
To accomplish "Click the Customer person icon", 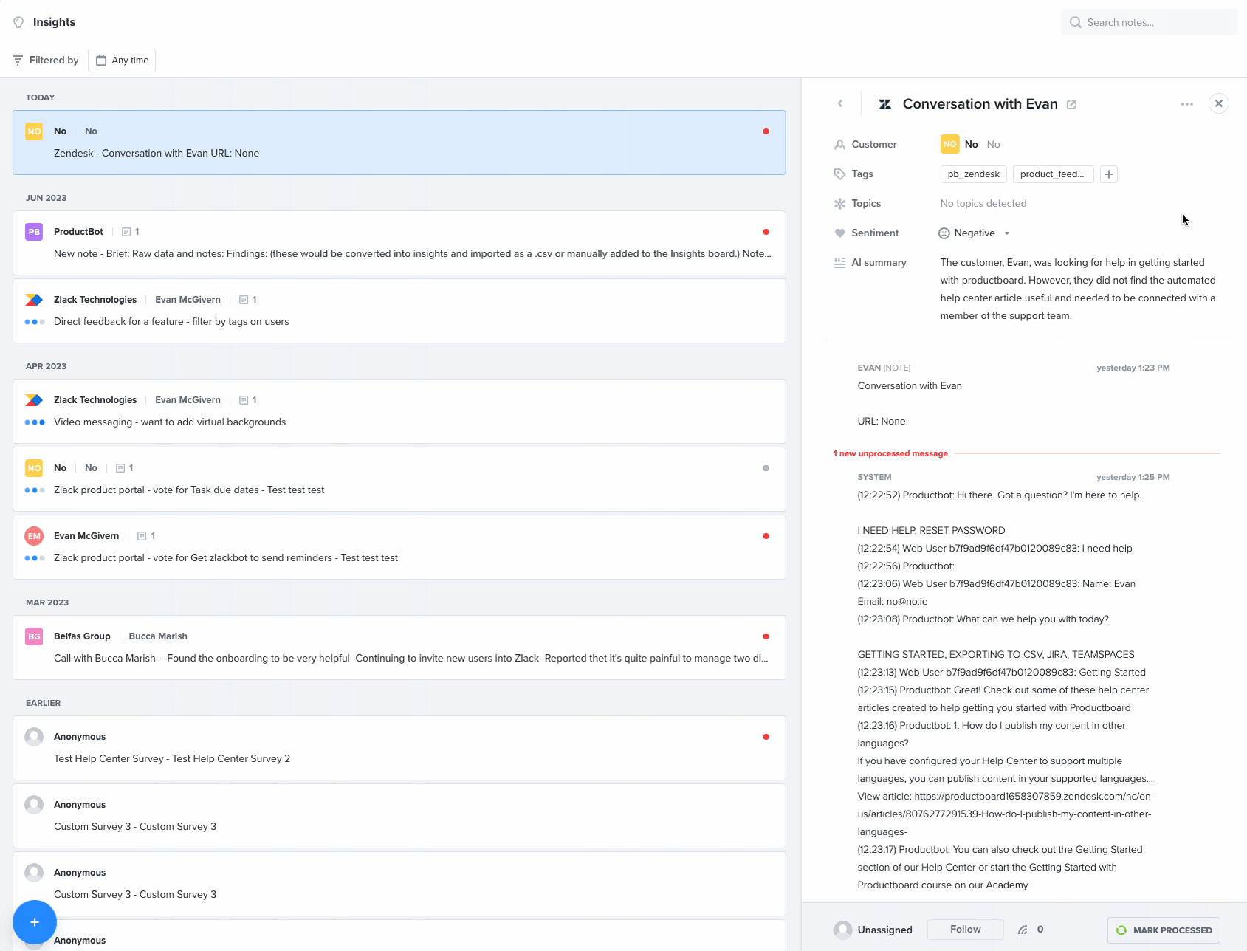I will coord(839,145).
